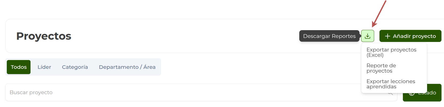Click the Proyectos page heading

[x=44, y=36]
